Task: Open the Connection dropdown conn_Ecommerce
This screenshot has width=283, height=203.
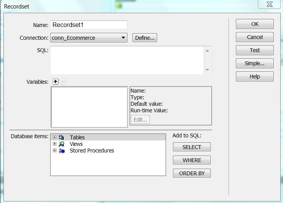Action: point(89,38)
